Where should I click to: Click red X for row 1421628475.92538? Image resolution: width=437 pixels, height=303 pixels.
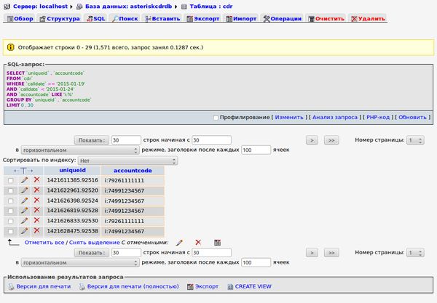[36, 230]
